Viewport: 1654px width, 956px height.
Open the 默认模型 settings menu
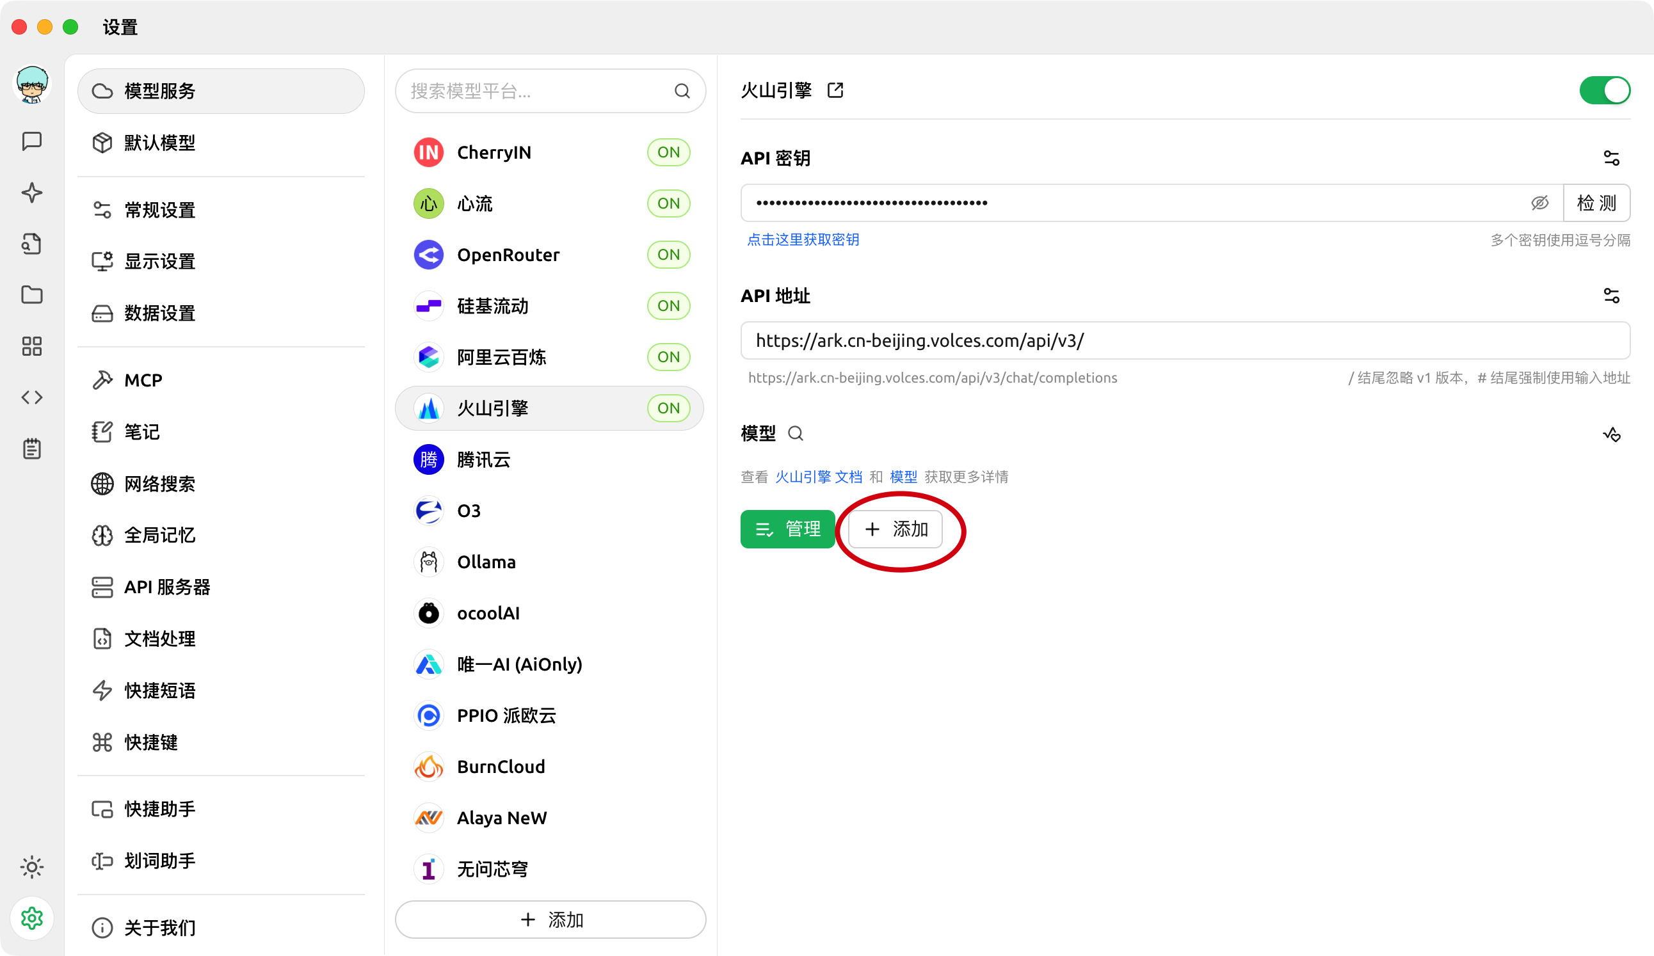(159, 143)
